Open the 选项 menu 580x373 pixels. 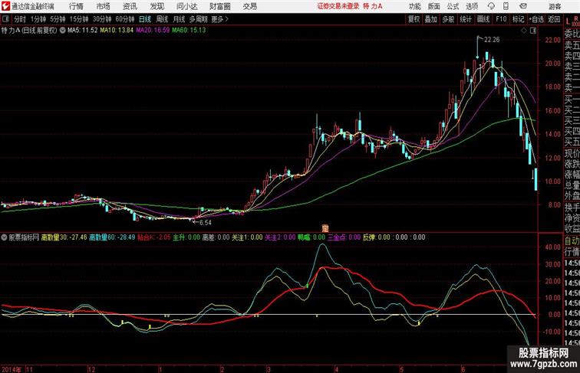472,6
